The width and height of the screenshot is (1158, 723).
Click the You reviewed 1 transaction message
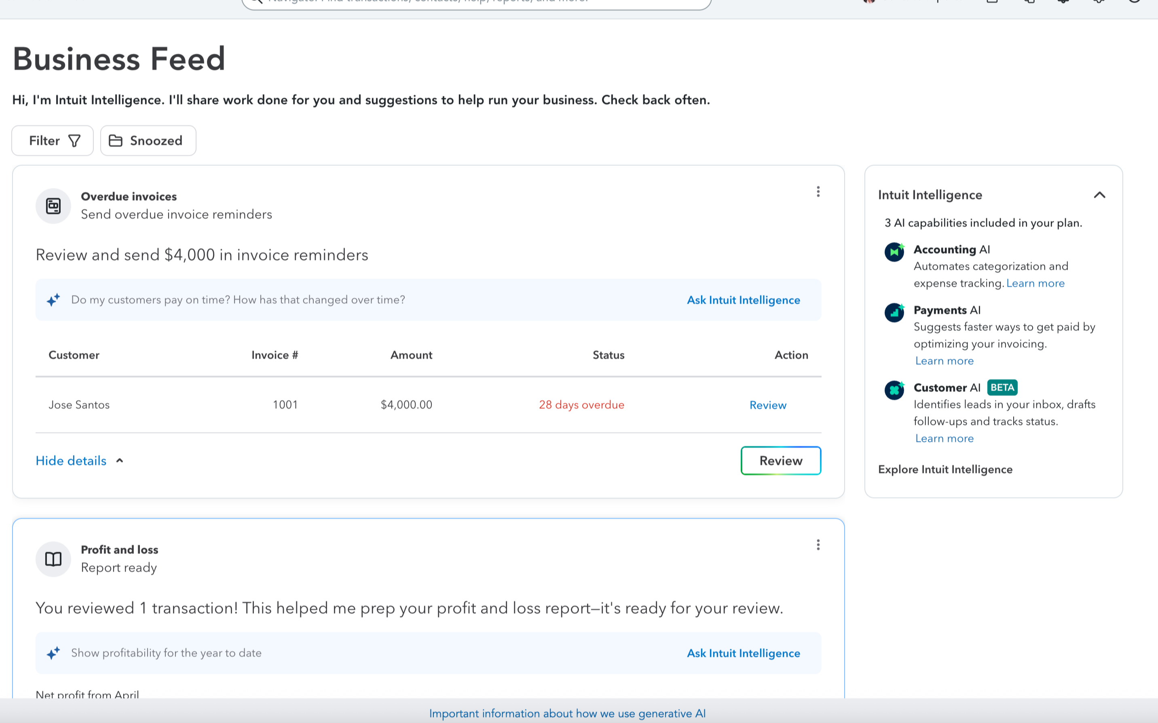pos(409,608)
